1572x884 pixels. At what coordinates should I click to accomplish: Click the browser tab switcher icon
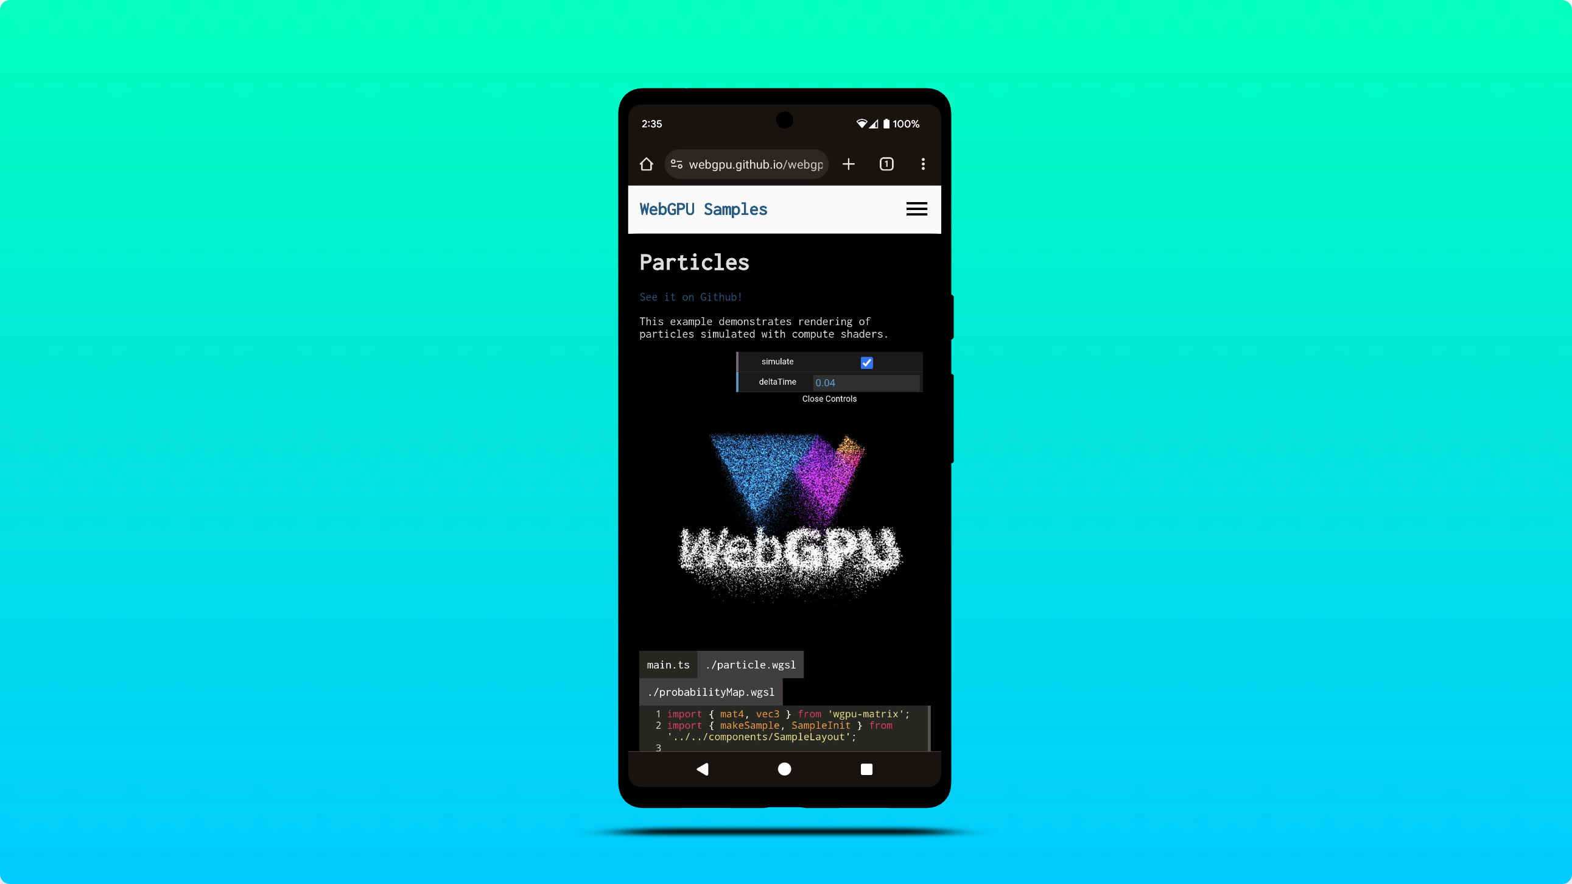886,163
